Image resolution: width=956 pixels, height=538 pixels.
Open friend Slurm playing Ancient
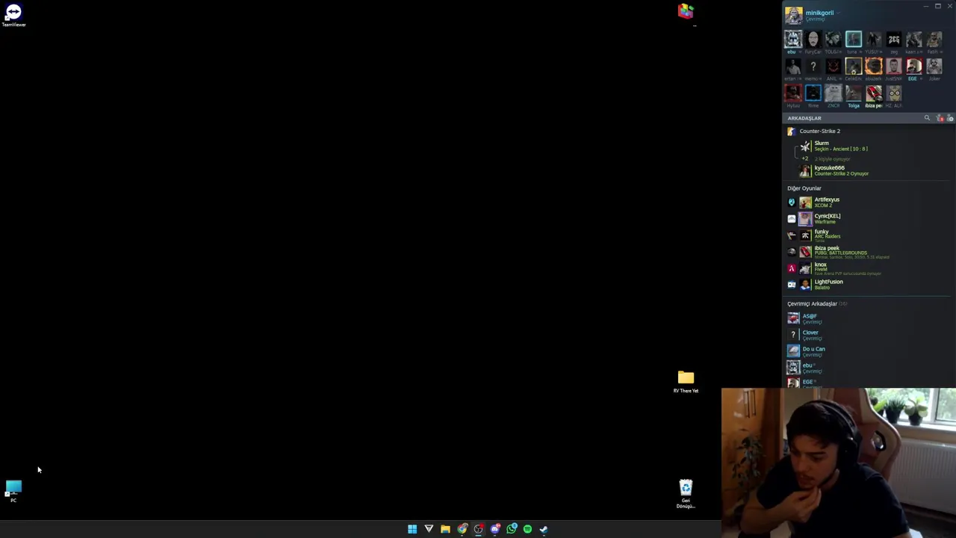(x=866, y=146)
